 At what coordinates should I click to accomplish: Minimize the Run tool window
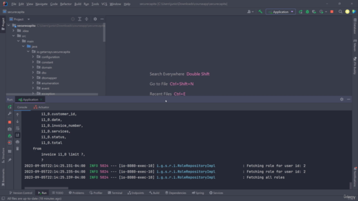coord(348,99)
